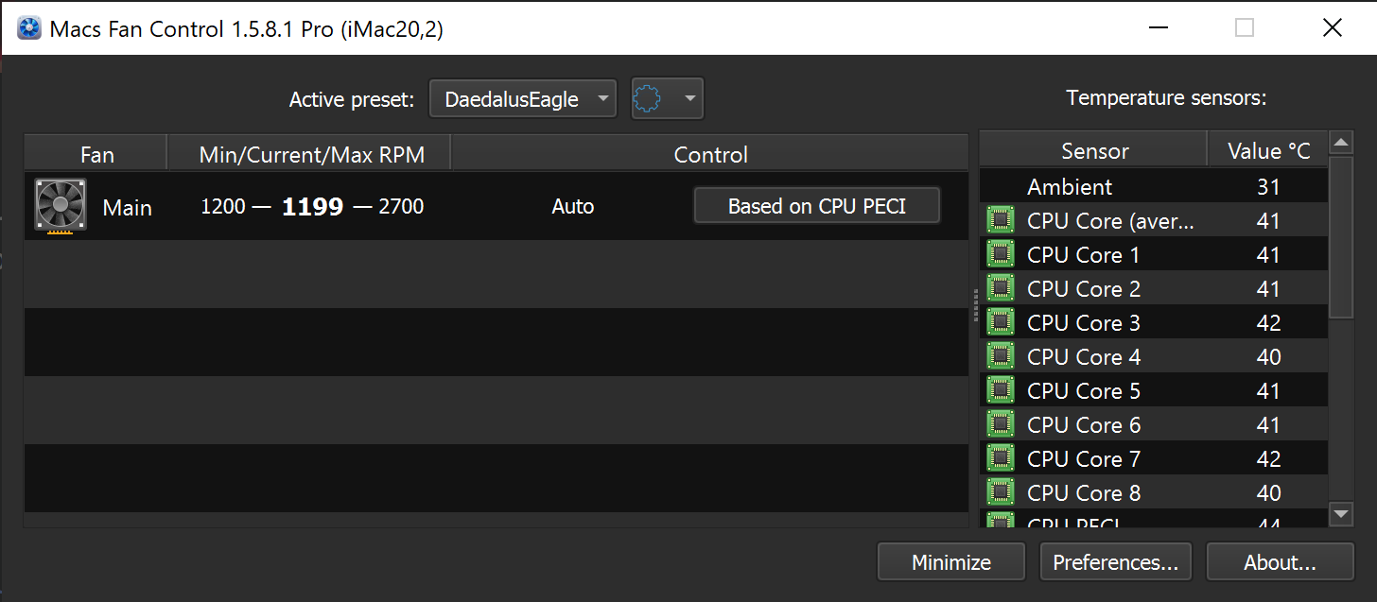Click the Based on CPU PECI control button
The width and height of the screenshot is (1377, 602).
(816, 205)
